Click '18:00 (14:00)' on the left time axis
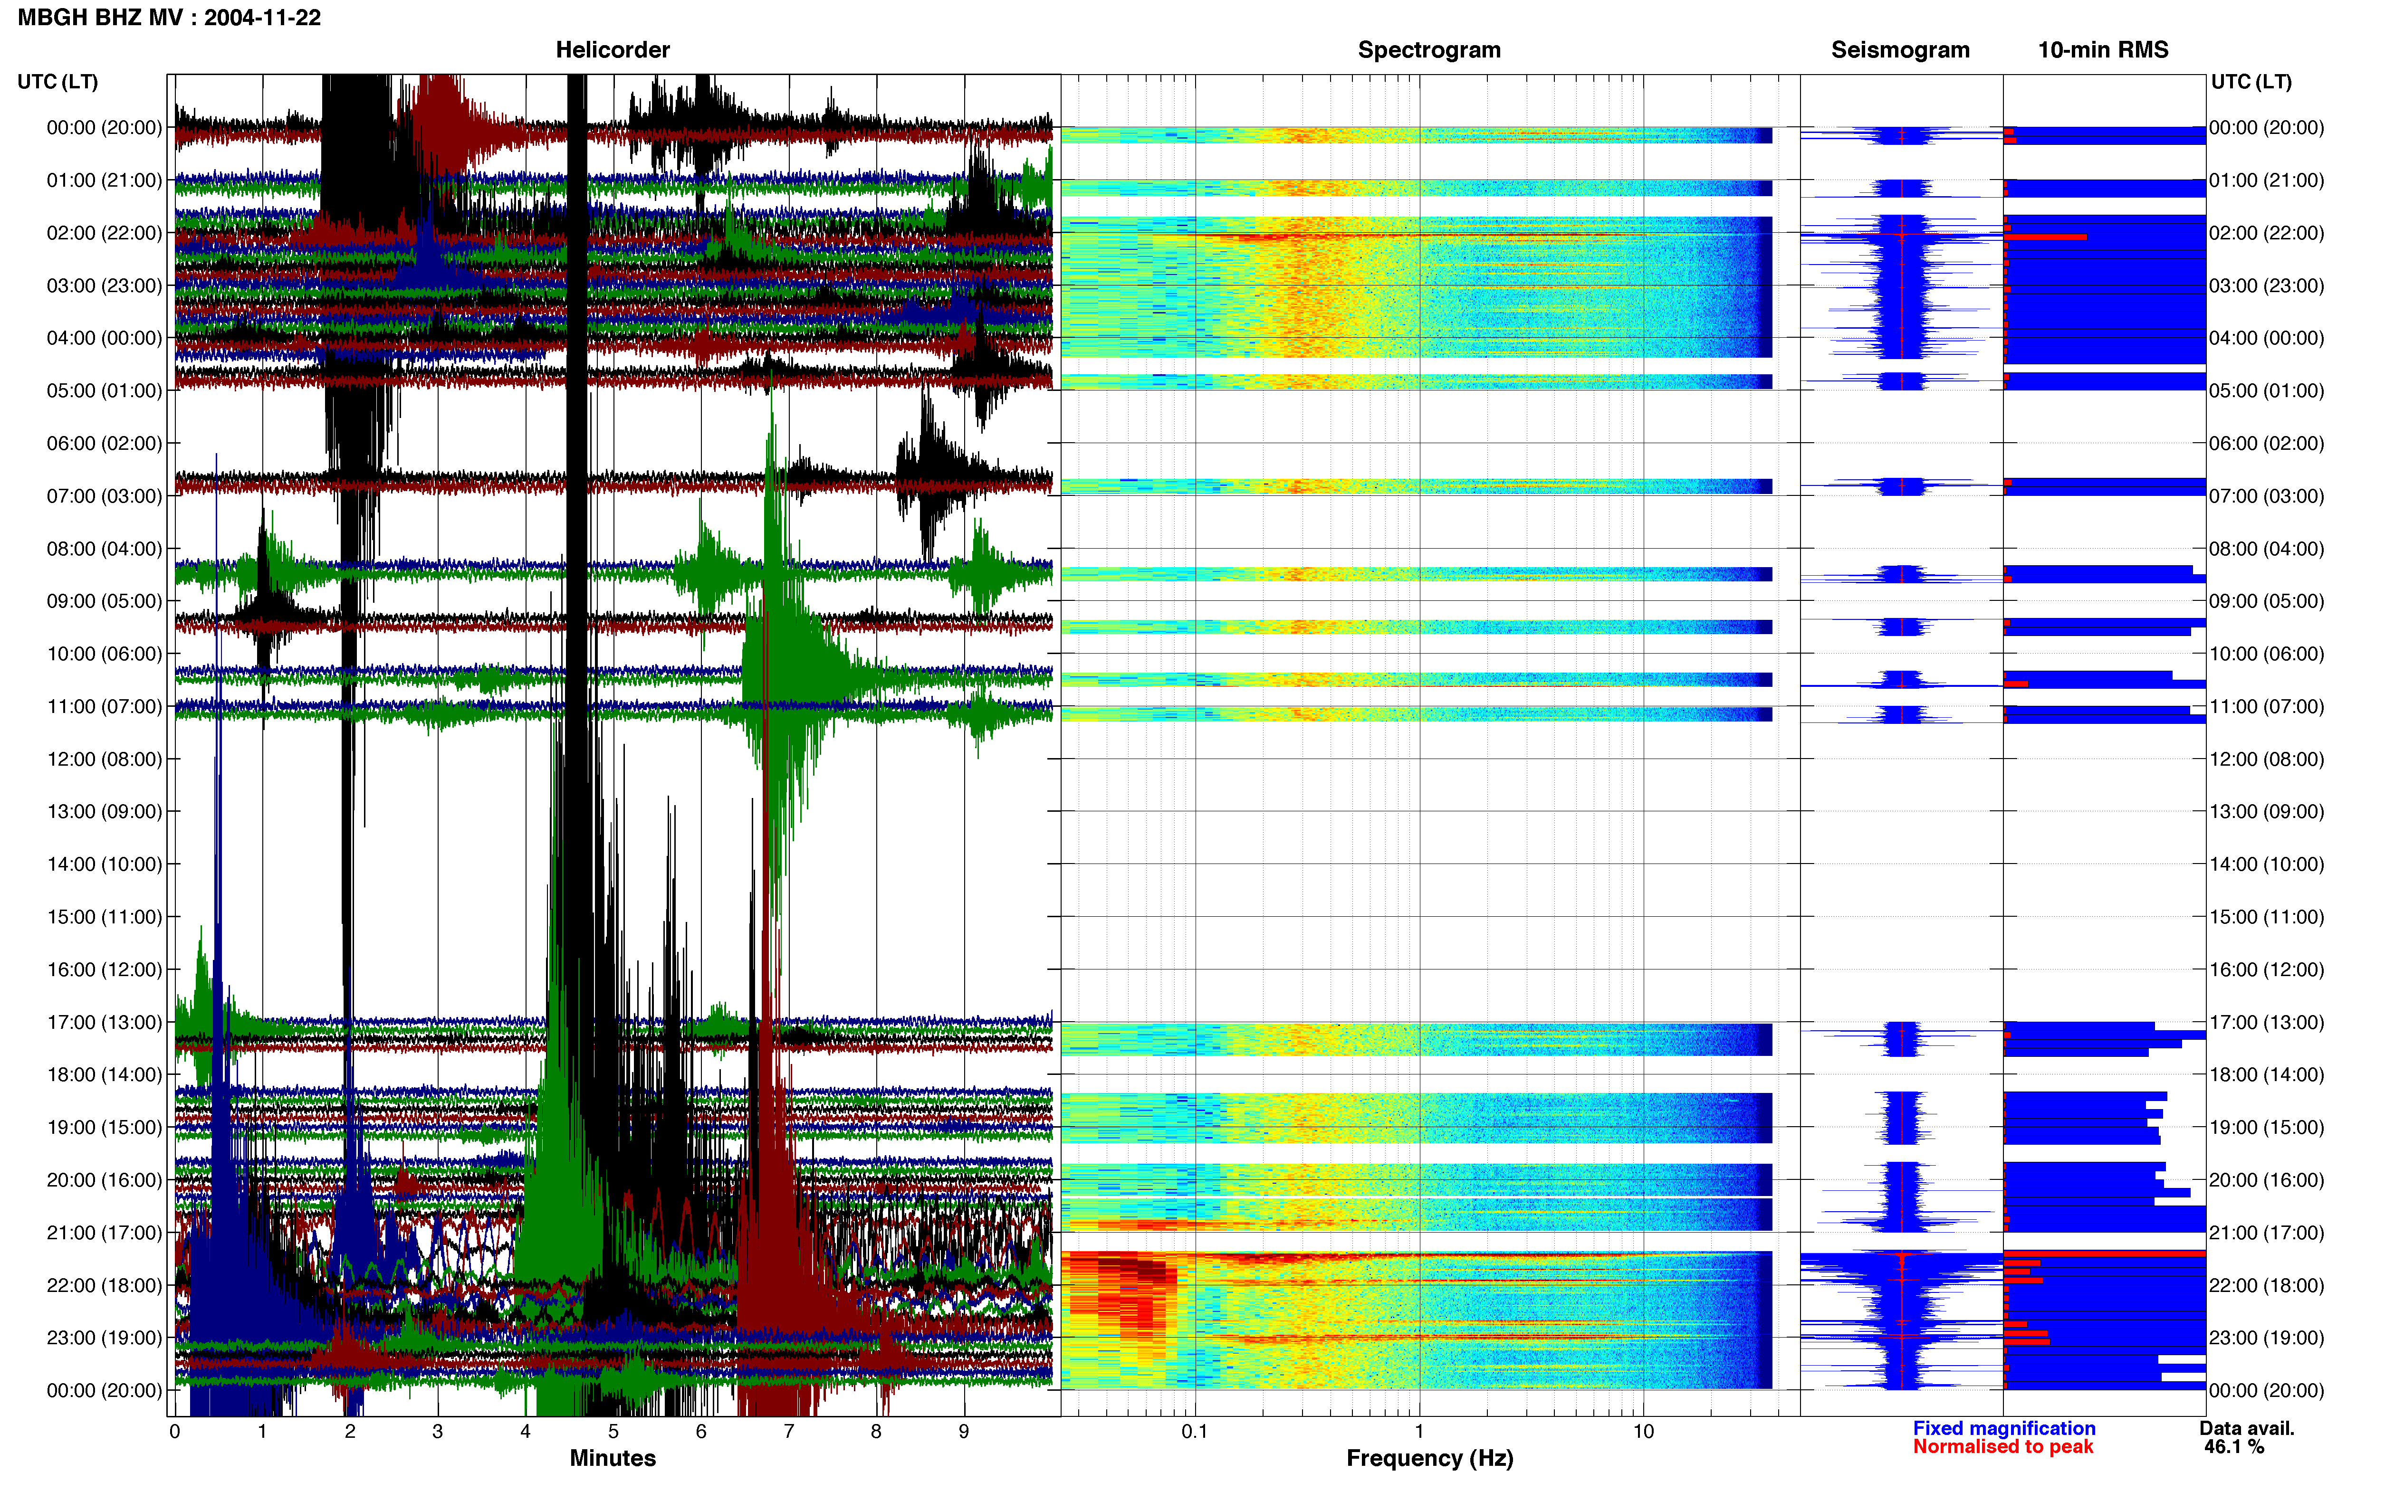The height and width of the screenshot is (1491, 2385). [x=104, y=1075]
